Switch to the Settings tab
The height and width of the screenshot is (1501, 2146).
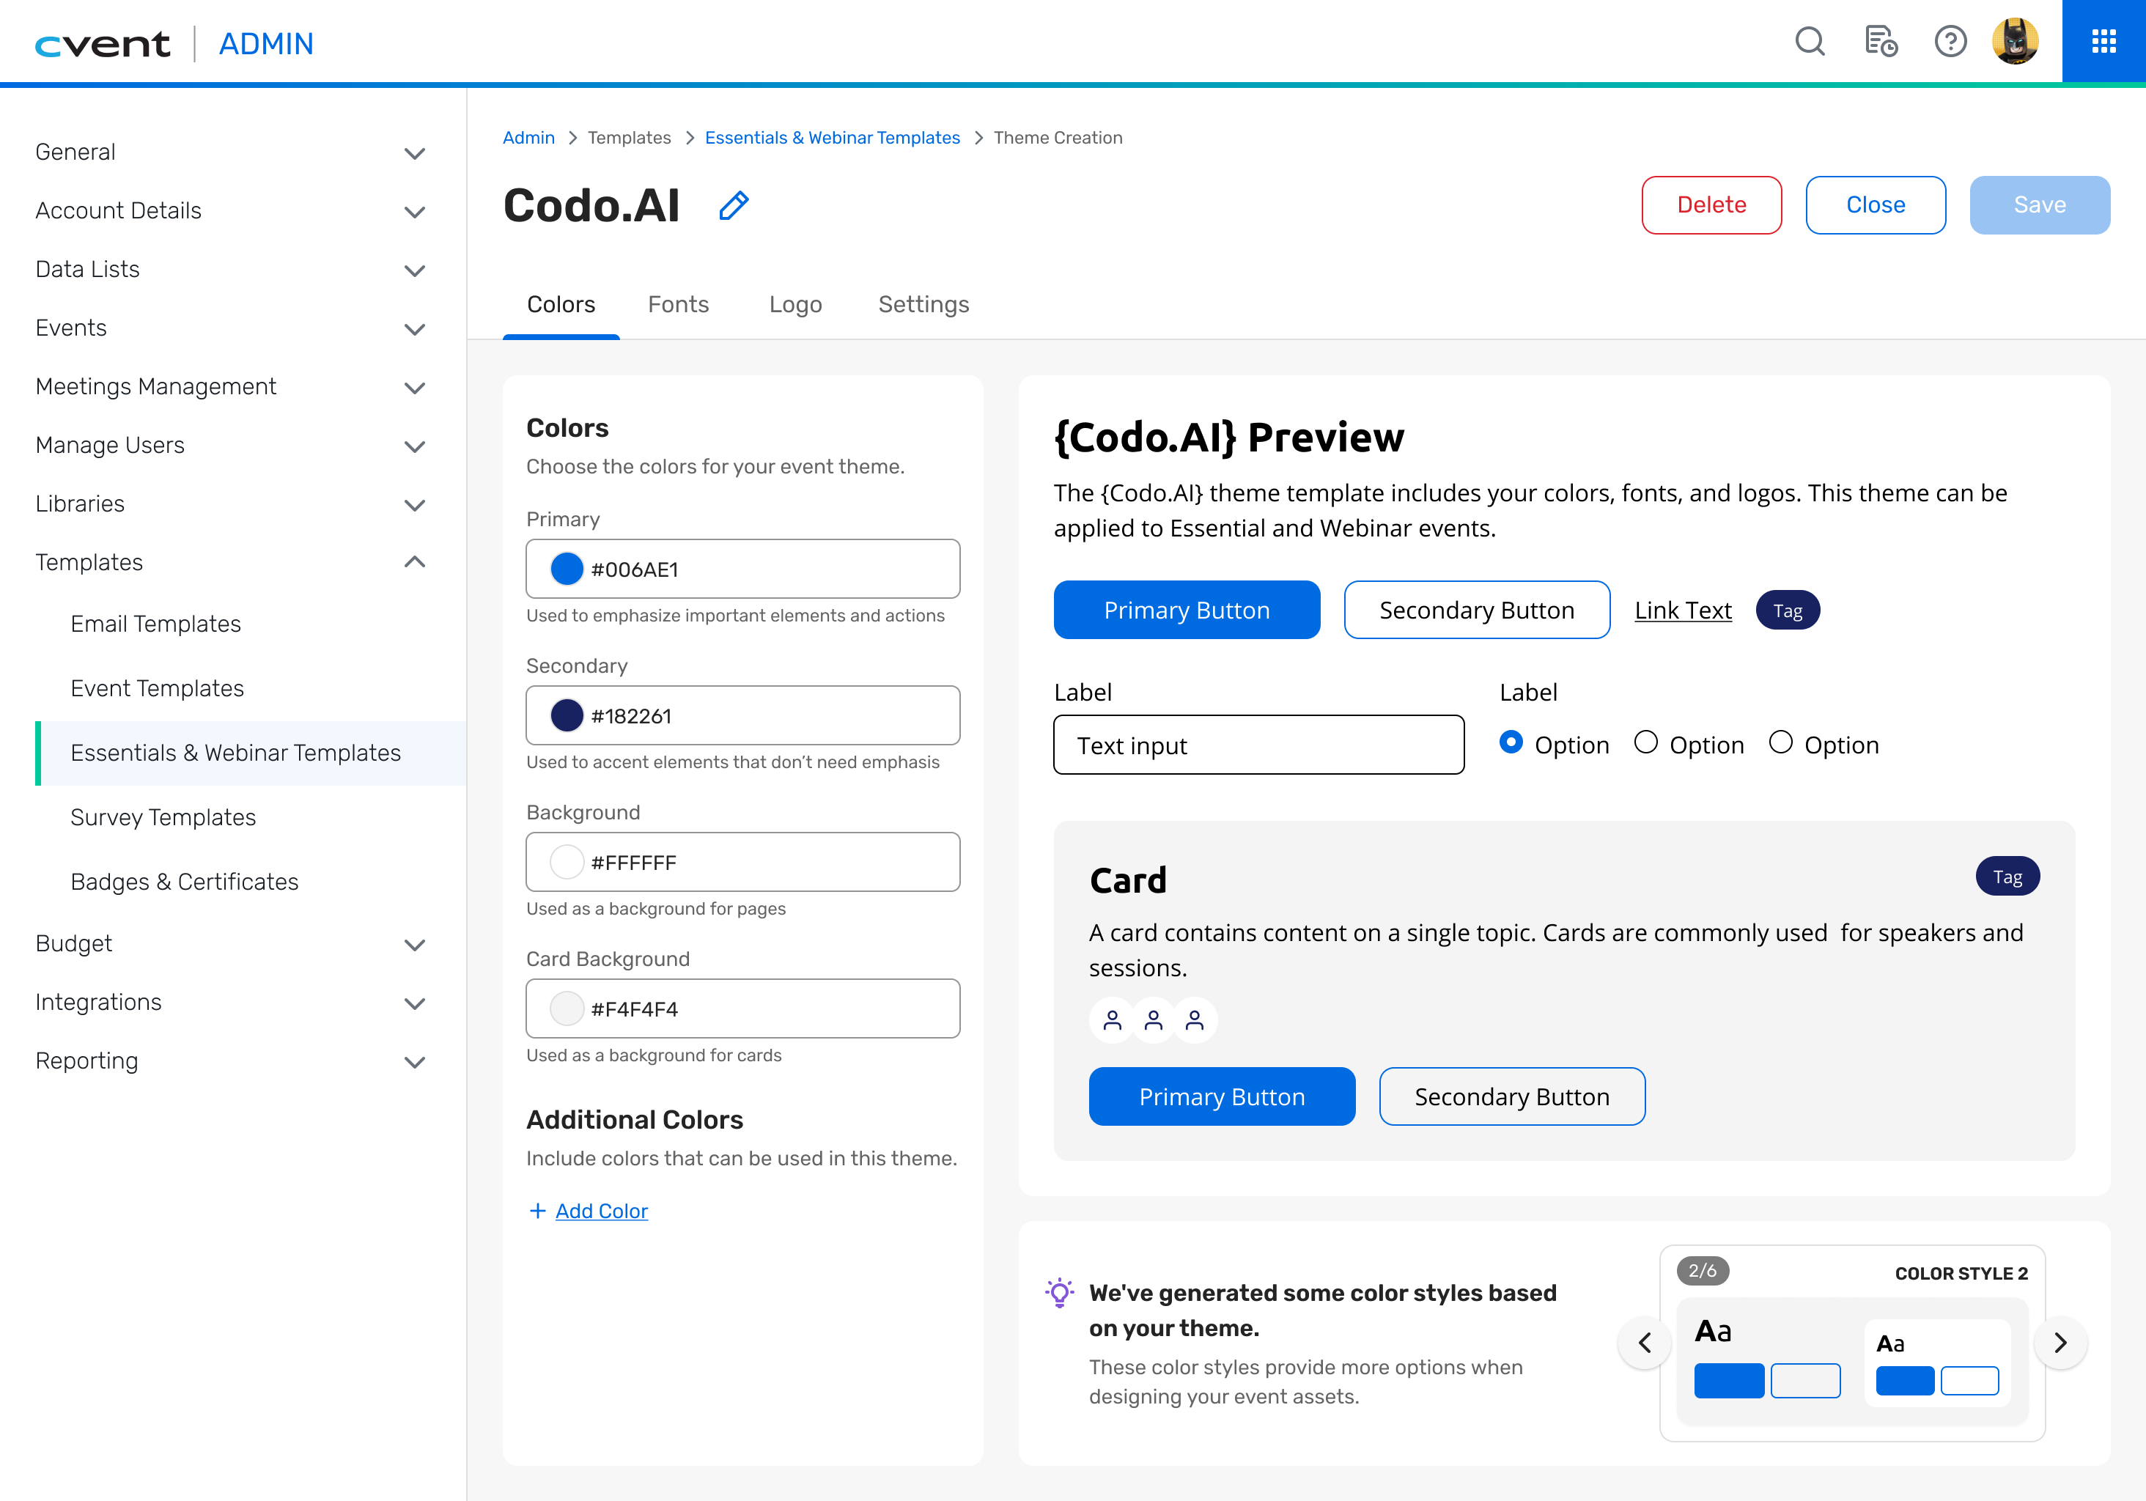tap(923, 305)
